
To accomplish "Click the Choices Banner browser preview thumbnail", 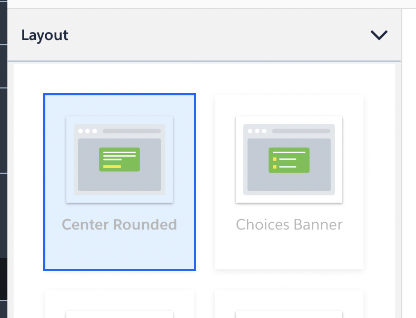I will click(289, 160).
